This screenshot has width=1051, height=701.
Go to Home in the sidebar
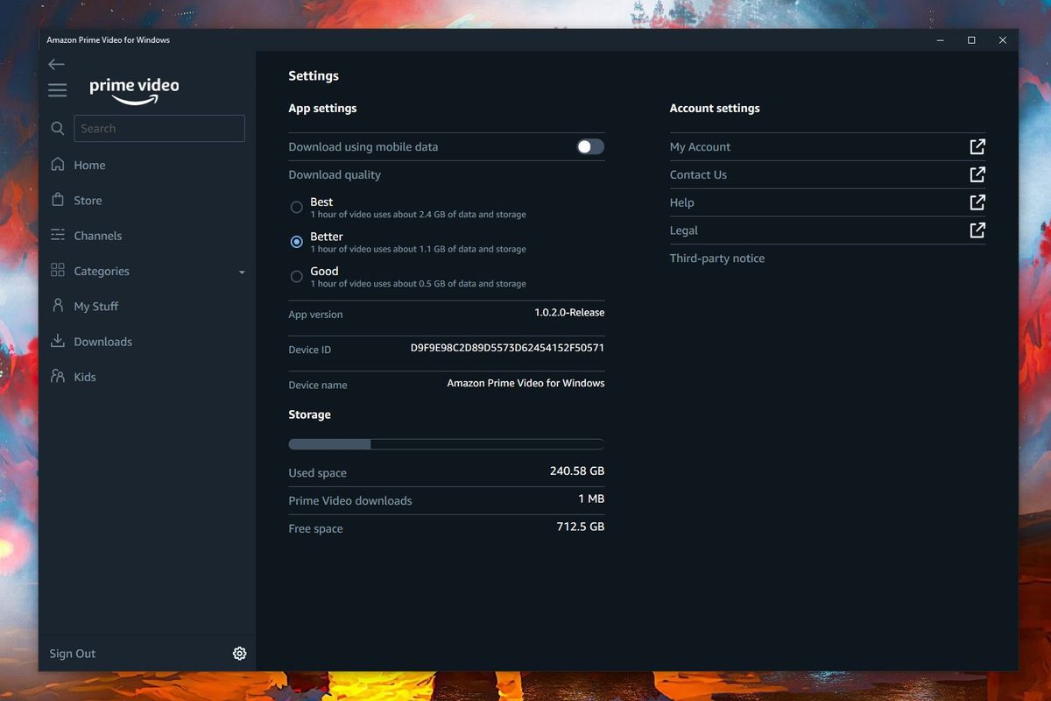pos(89,165)
